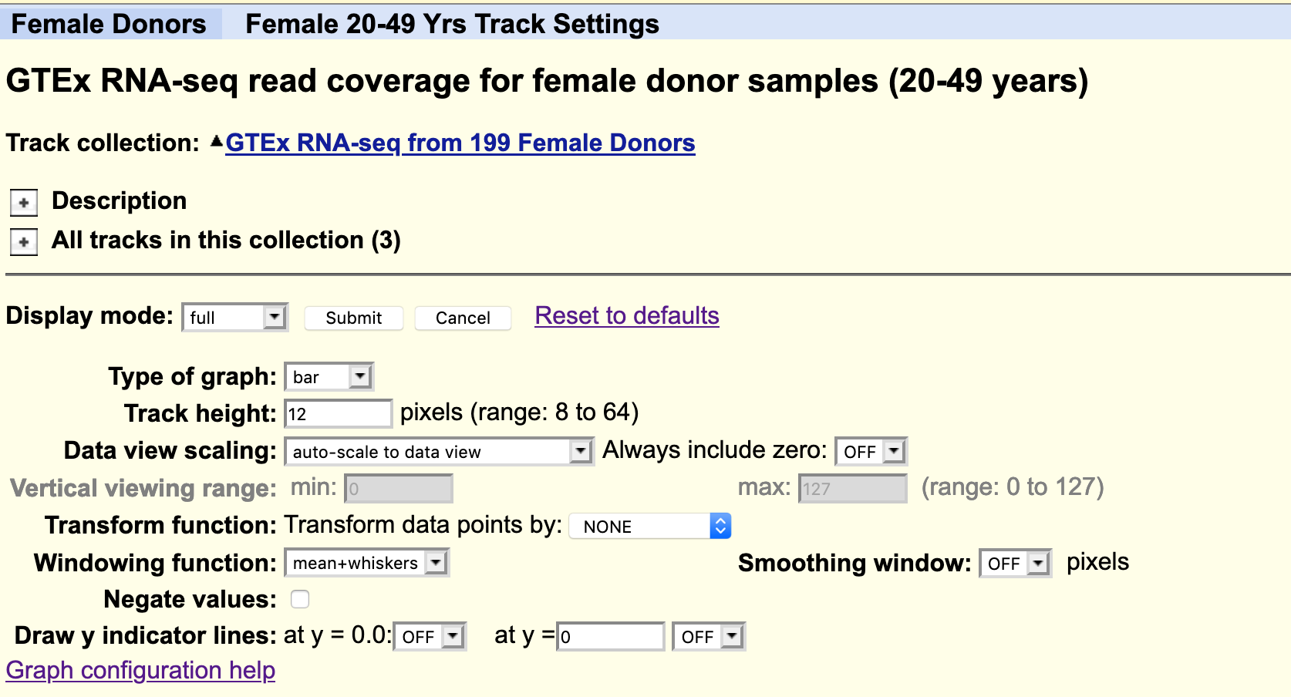Click the up-arrow icon beside Track collection

(216, 142)
